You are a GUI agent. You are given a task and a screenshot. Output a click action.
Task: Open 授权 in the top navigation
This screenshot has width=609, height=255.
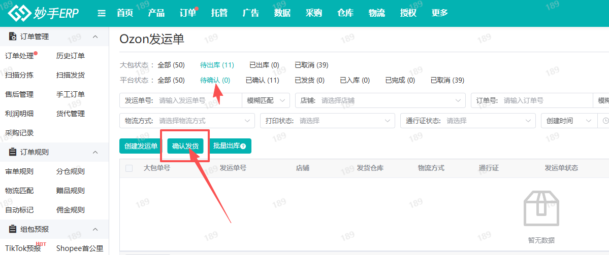tap(408, 13)
